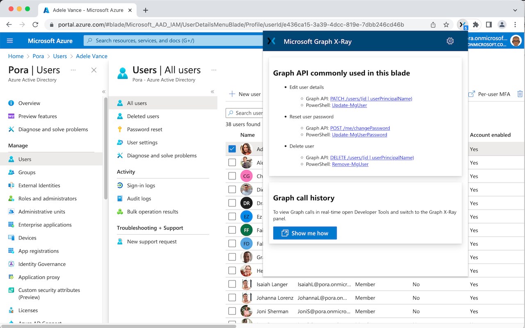Click the Bulk operation results icon

(x=120, y=212)
